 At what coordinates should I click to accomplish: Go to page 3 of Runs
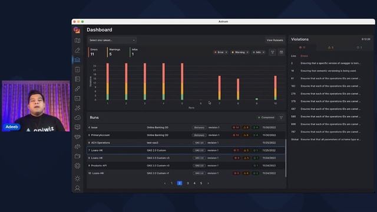[188, 183]
